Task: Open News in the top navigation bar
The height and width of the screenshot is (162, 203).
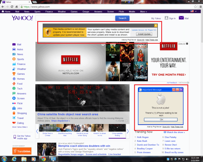Action: coord(27,12)
